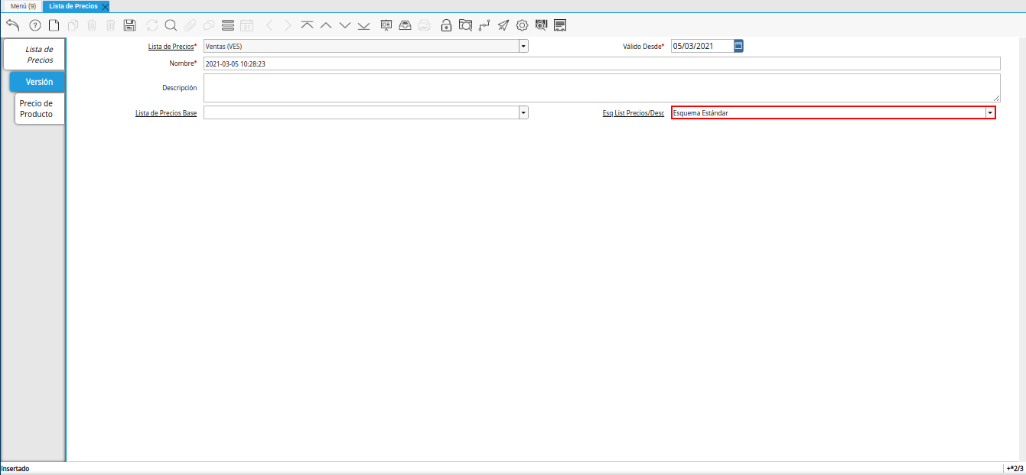Toggle grid view with stacked bars icon

[227, 25]
